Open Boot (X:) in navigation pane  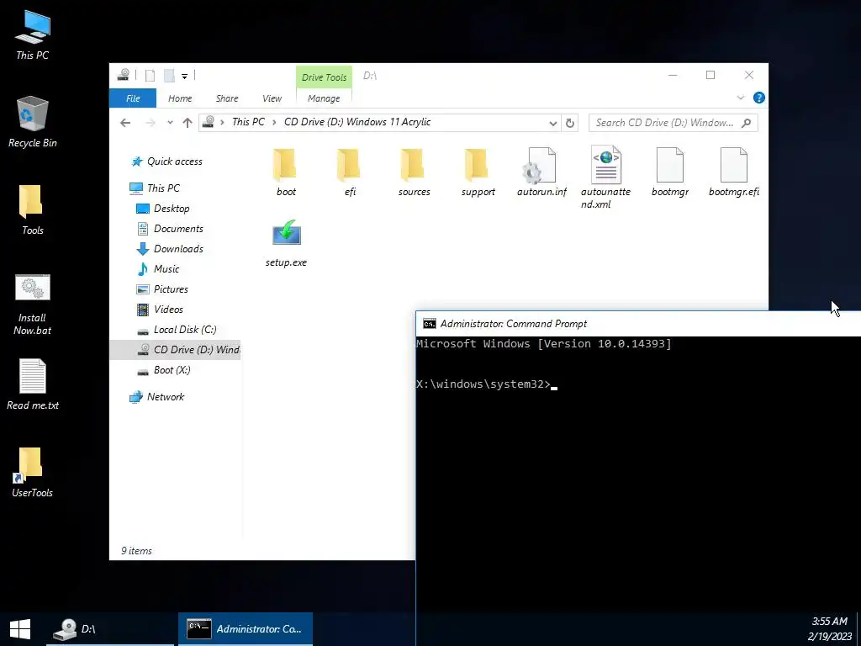coord(172,370)
